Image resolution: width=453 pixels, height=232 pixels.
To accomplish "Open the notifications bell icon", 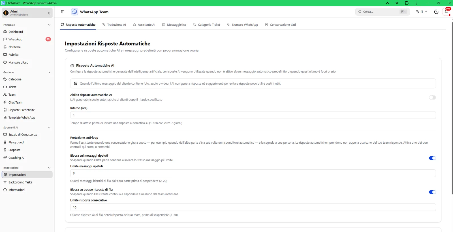I will pos(446,12).
